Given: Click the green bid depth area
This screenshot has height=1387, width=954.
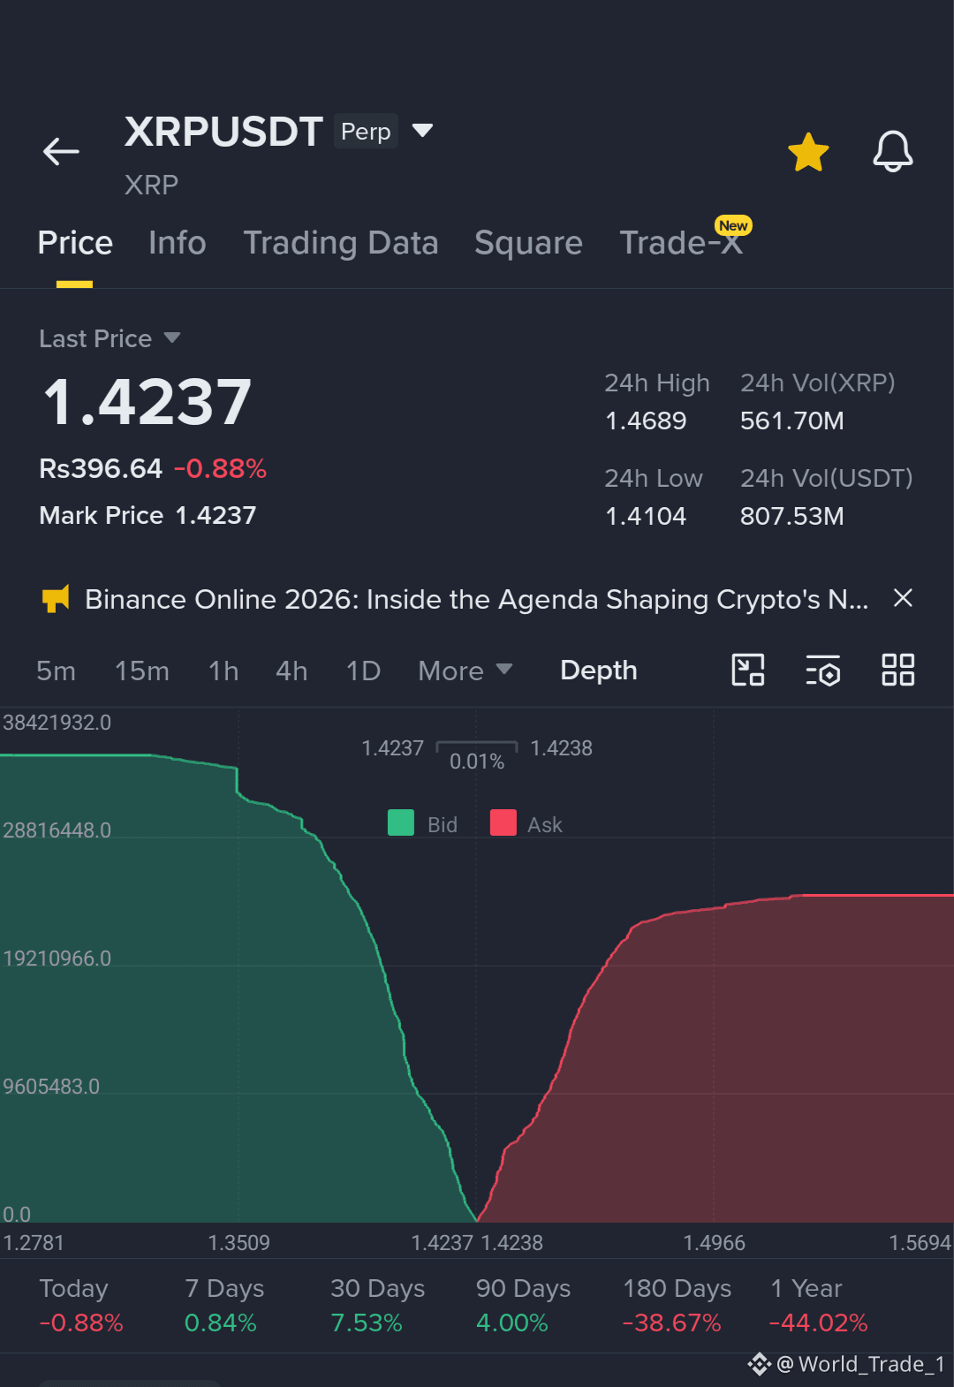Looking at the screenshot, I should 177,1016.
